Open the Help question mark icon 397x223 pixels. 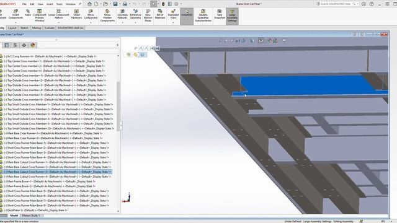click(x=372, y=4)
